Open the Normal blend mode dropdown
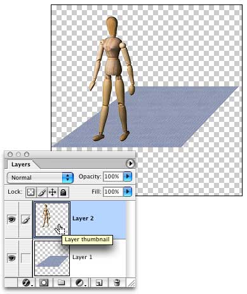Image resolution: width=247 pixels, height=294 pixels. 40,178
